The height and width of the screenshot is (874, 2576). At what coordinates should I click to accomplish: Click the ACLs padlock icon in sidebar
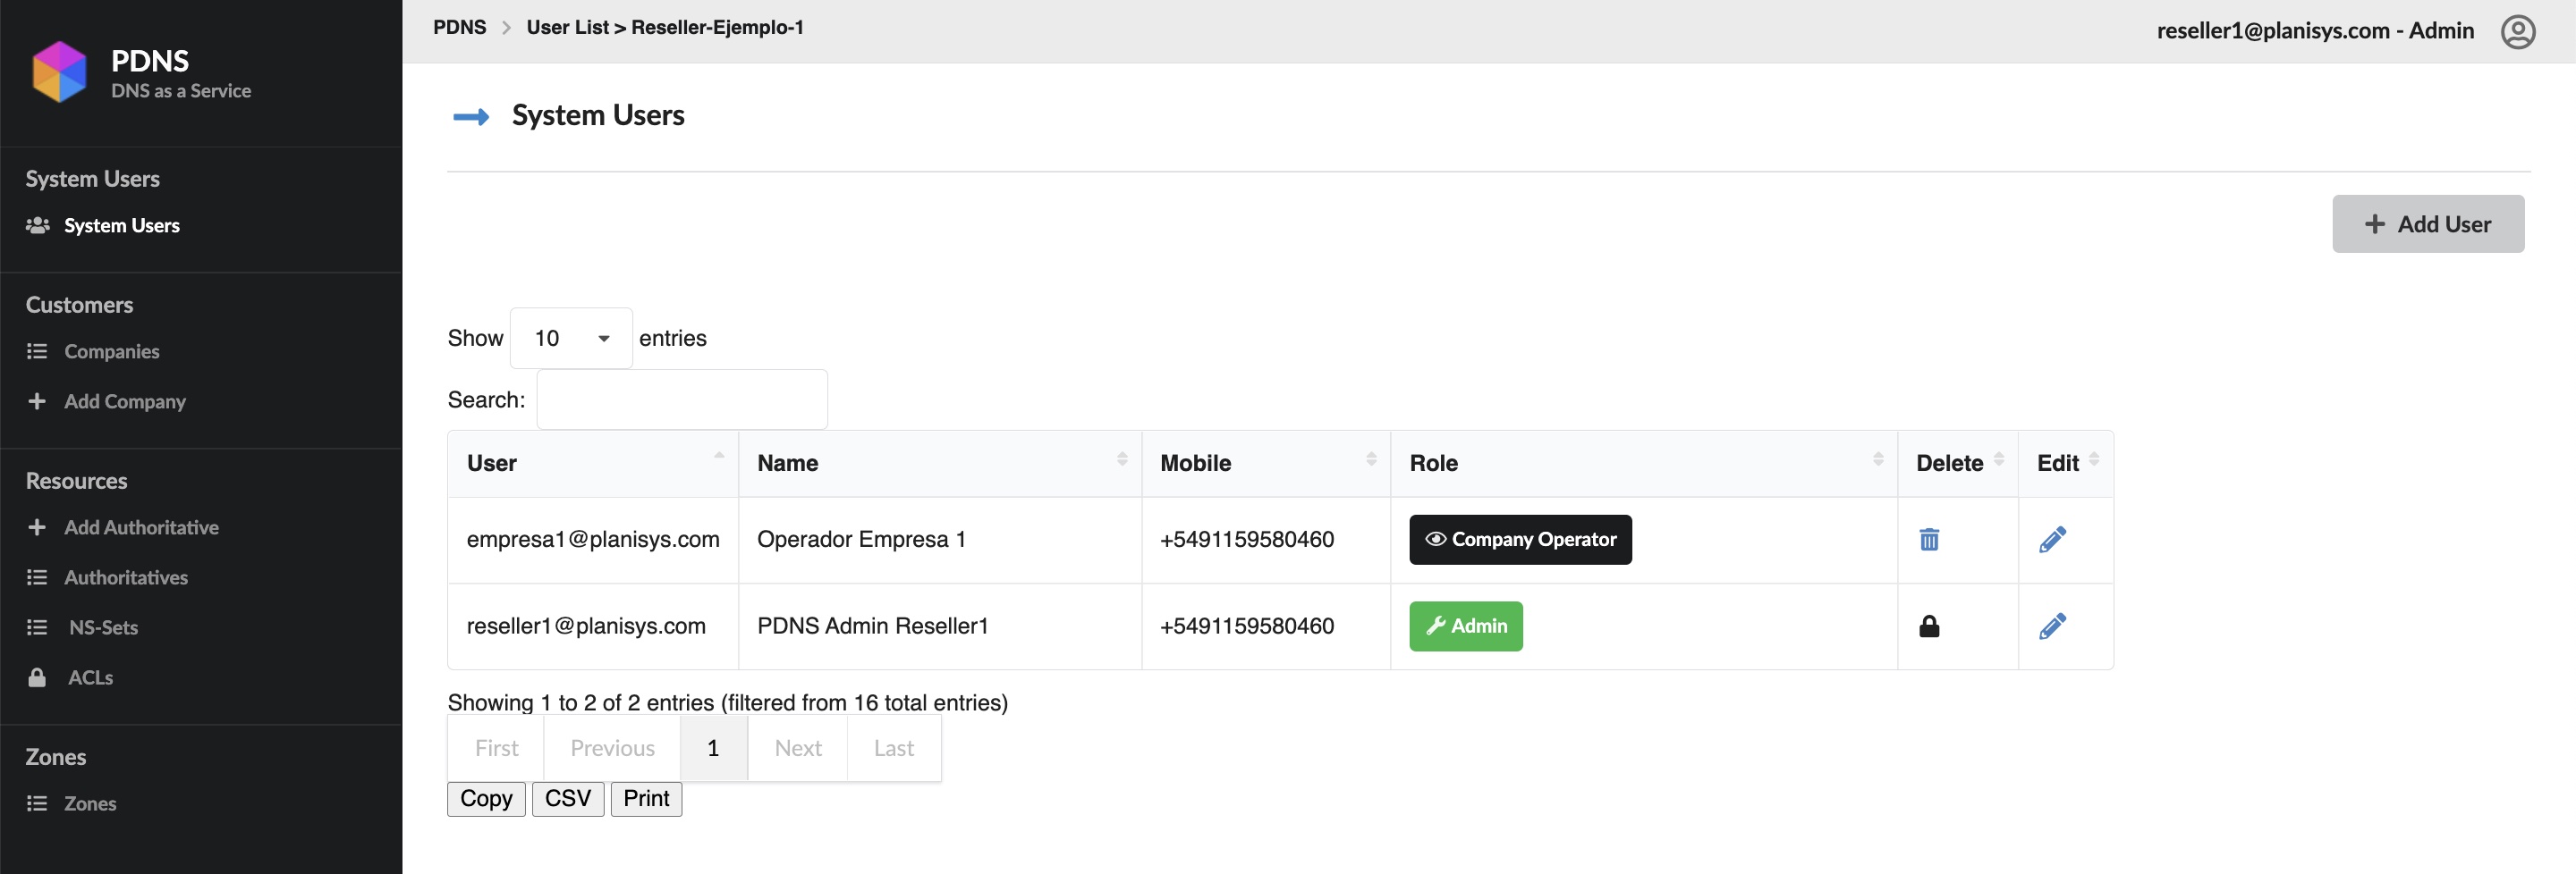37,677
